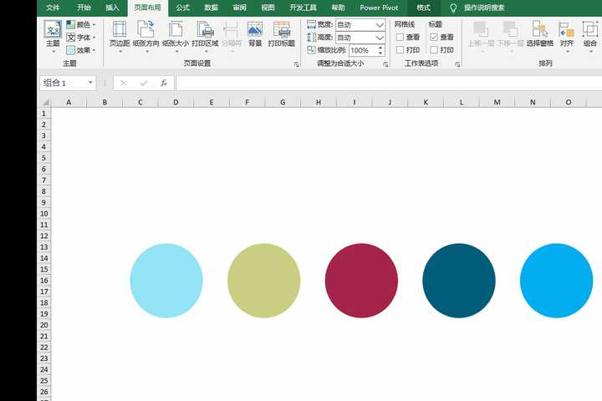Select column A header
The image size is (602, 401).
click(69, 102)
